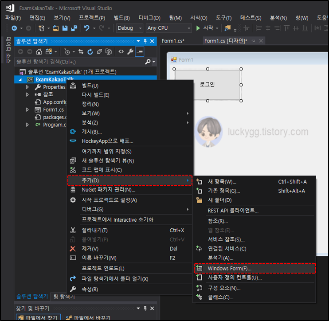The height and width of the screenshot is (321, 329).
Task: Click the Form1 designer title bar
Action: coord(247,60)
